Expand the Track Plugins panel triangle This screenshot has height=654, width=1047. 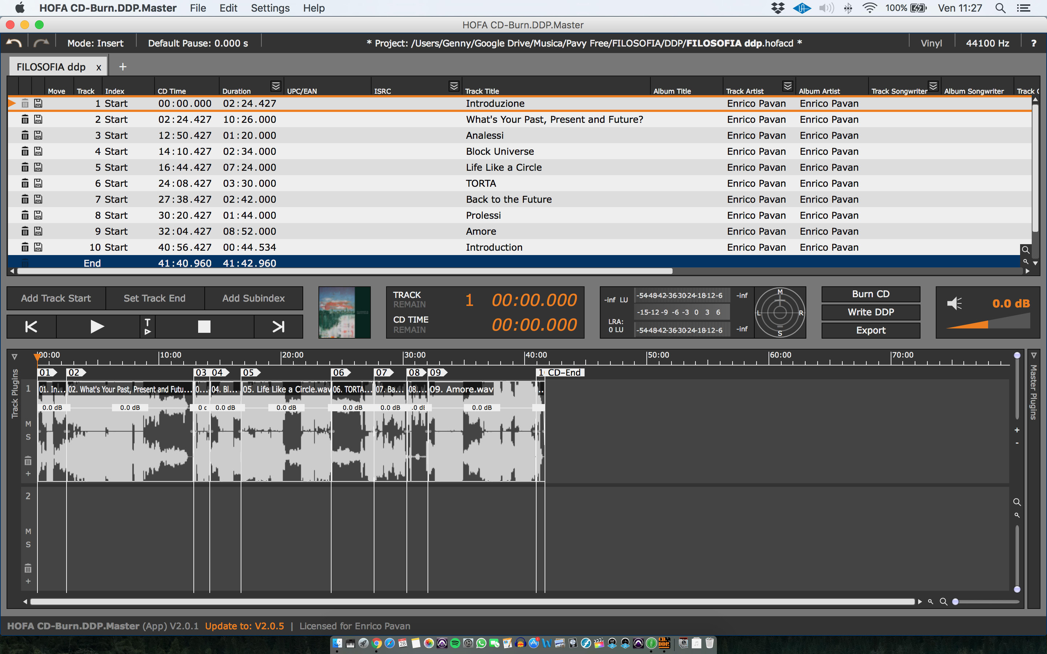[x=14, y=357]
